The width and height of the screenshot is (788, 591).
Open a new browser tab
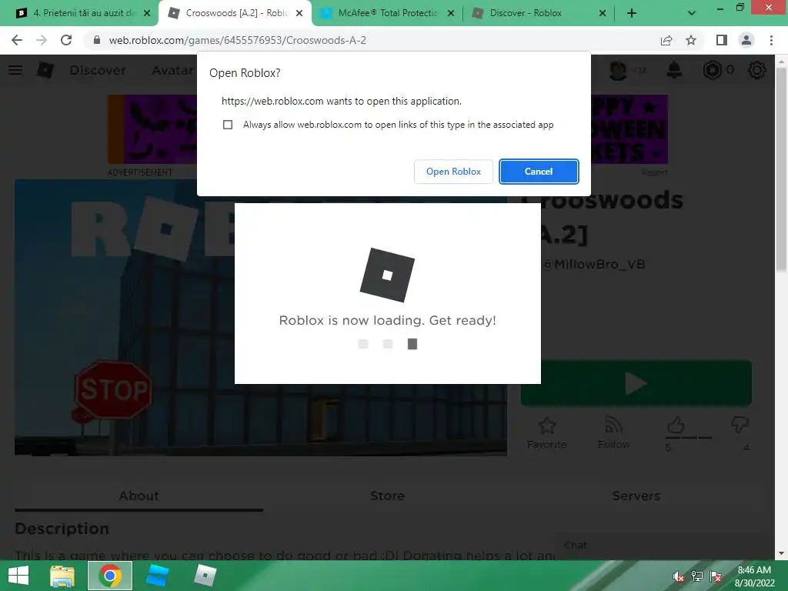tap(632, 13)
